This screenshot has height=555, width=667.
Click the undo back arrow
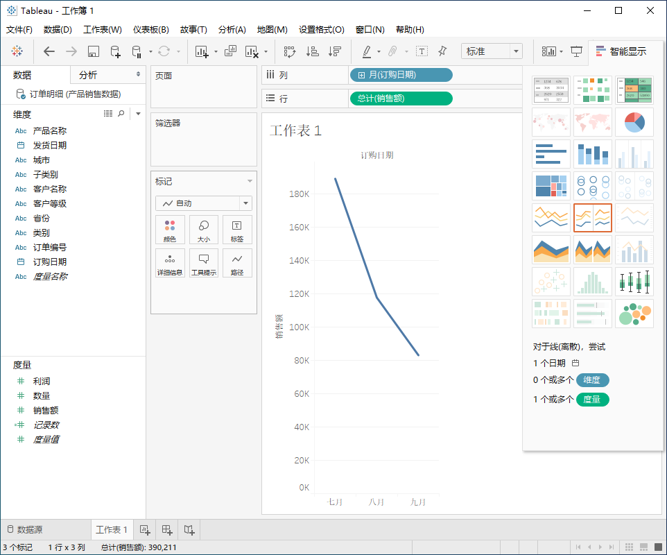49,51
